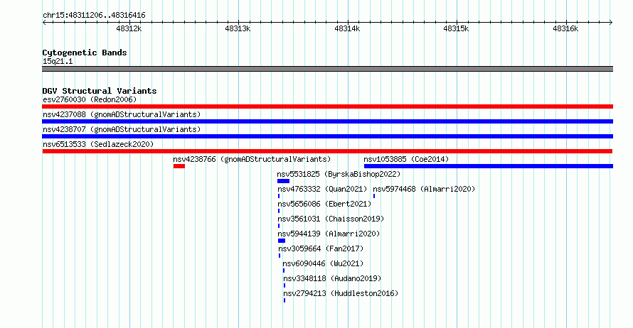
Task: Open nsv4763332 (Quan2021) variant label
Action: [x=322, y=189]
